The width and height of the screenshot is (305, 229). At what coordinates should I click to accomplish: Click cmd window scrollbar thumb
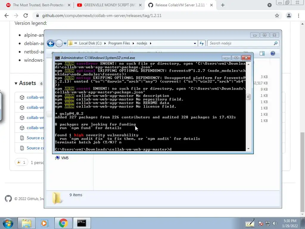click(x=248, y=97)
